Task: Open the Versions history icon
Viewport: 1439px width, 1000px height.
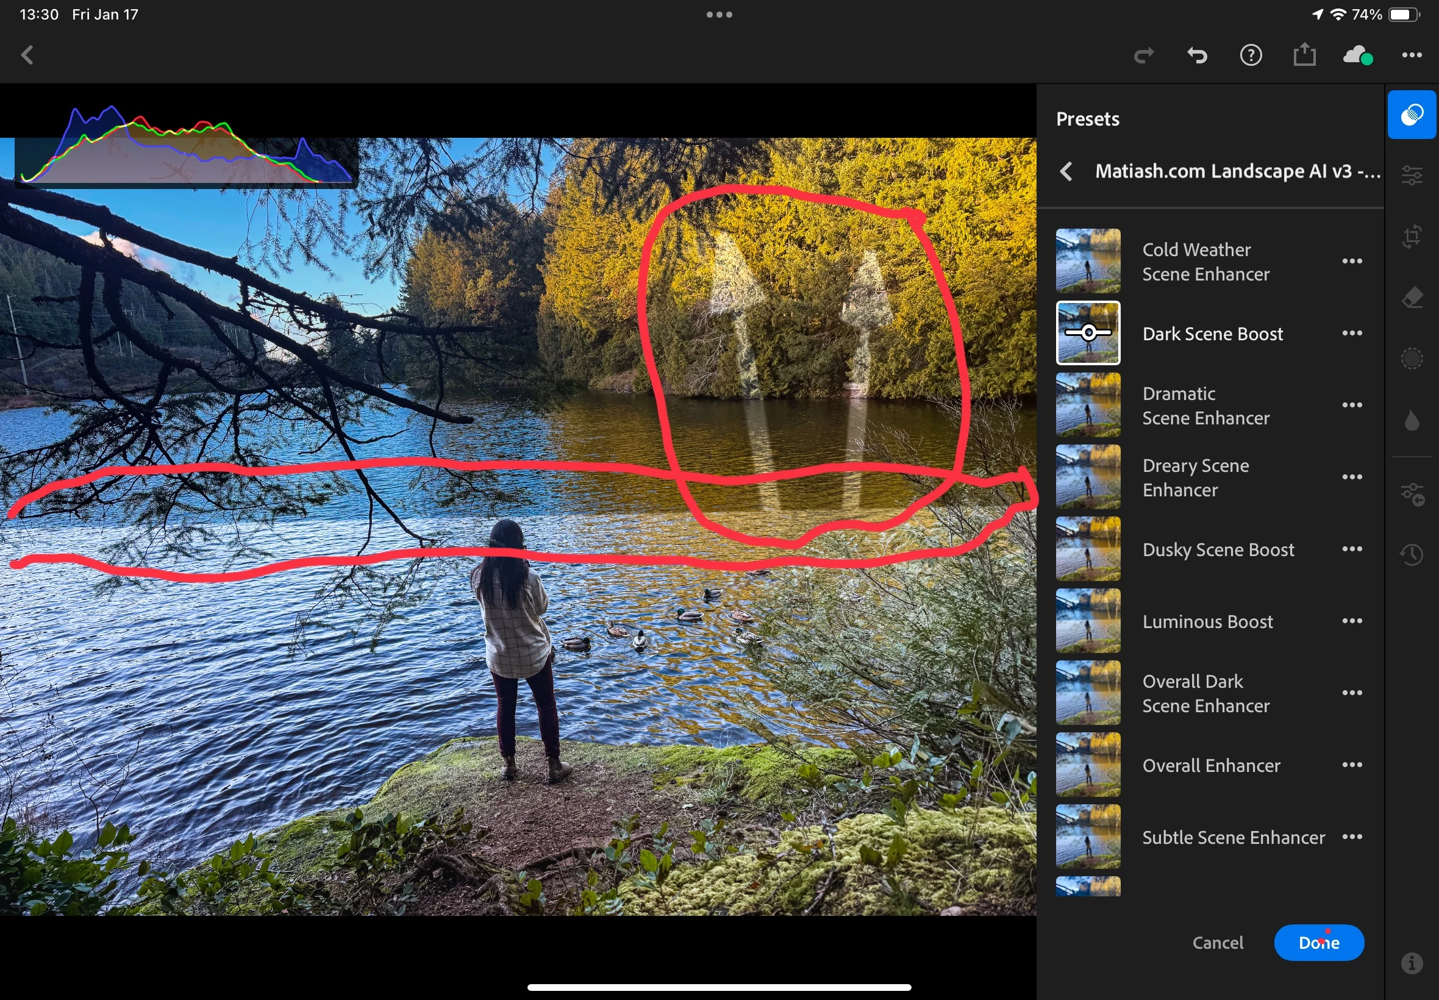Action: click(1411, 554)
